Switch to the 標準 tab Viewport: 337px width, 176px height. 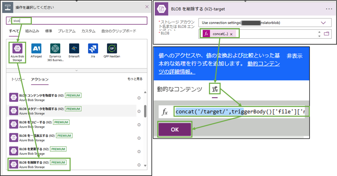click(49, 31)
